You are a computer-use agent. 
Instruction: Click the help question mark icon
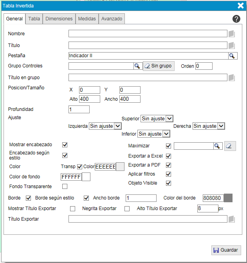coord(236,19)
